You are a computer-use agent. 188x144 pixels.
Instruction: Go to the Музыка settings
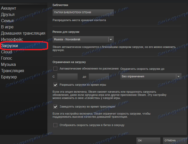click(8, 64)
